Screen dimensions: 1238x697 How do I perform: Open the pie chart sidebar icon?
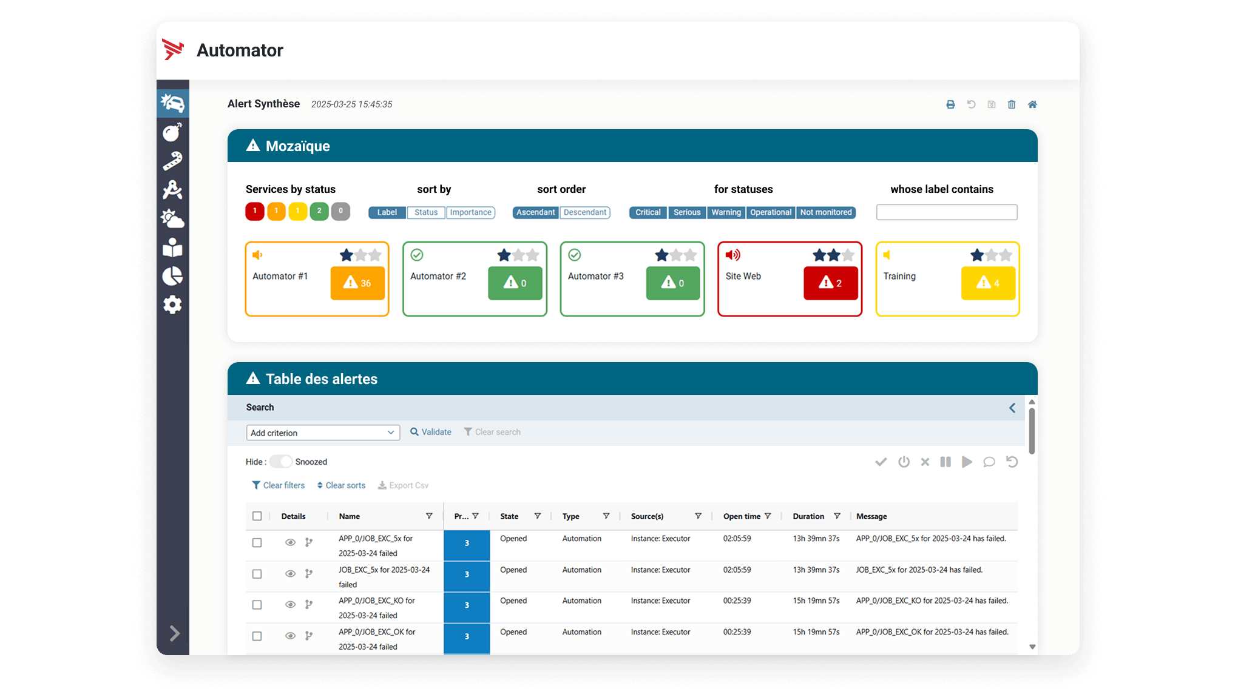(172, 276)
